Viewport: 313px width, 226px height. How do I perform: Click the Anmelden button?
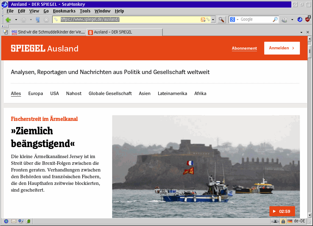[x=282, y=48]
